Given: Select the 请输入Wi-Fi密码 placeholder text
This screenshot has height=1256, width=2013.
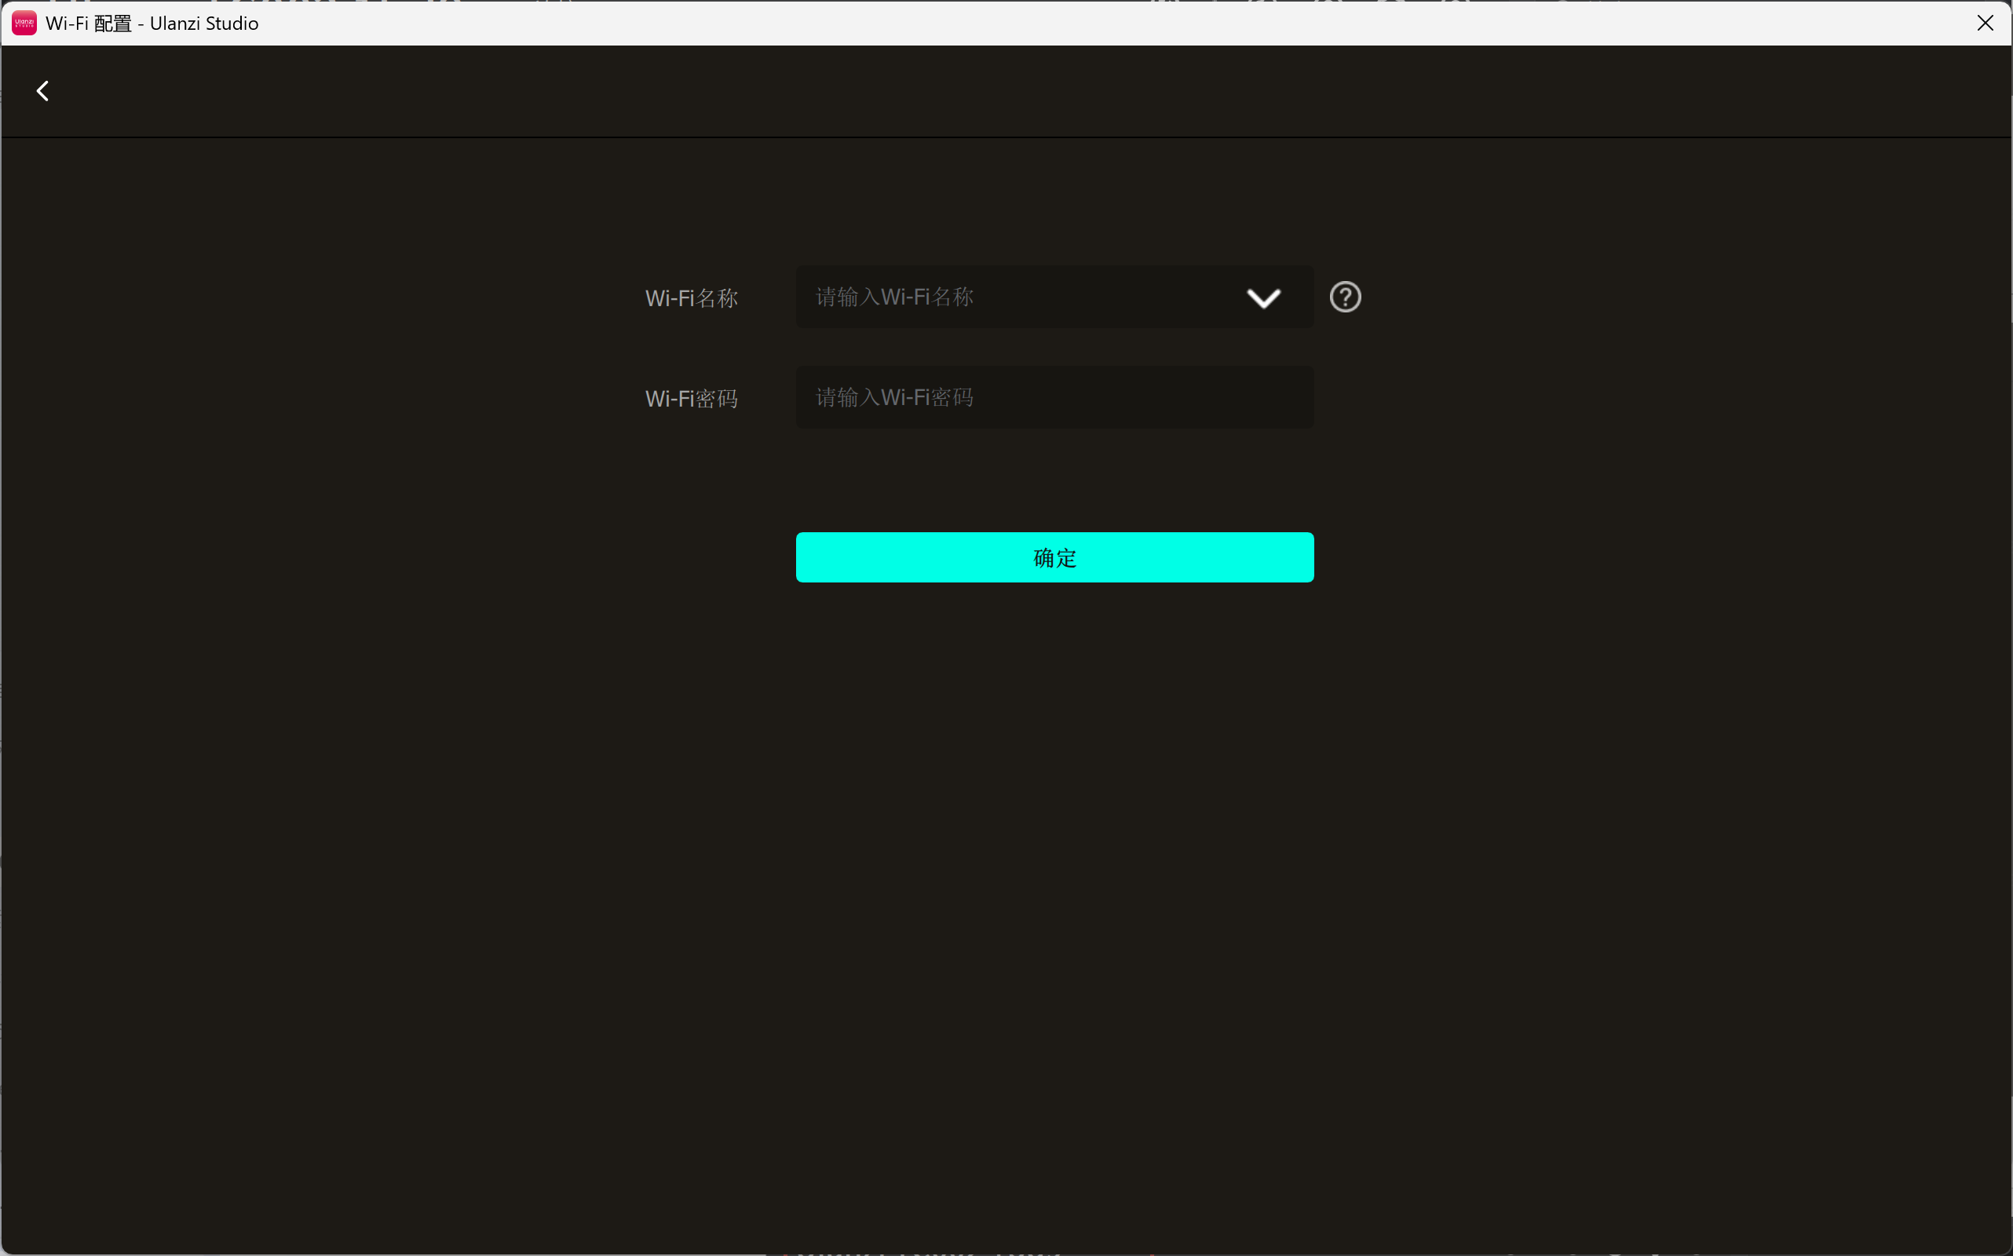Looking at the screenshot, I should pyautogui.click(x=894, y=397).
